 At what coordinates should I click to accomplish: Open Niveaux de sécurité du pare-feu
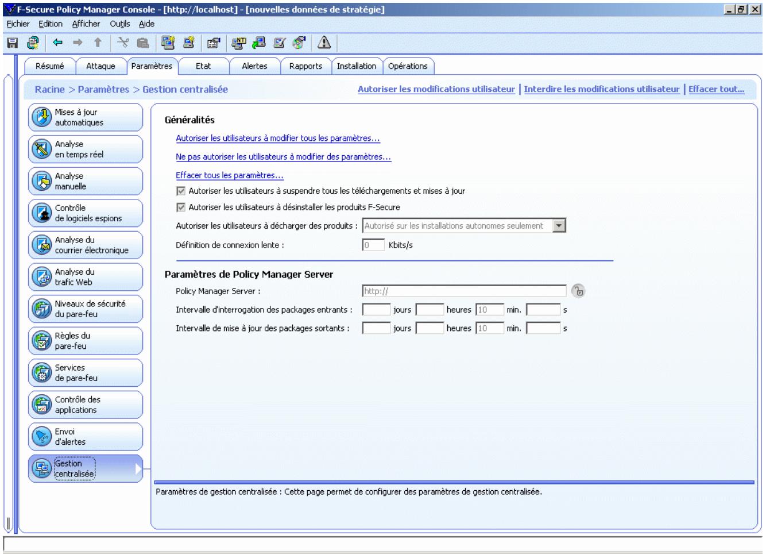pos(86,309)
